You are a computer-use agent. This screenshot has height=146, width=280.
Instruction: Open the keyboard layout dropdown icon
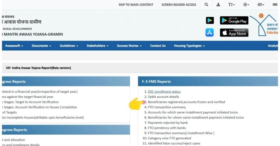click(261, 5)
